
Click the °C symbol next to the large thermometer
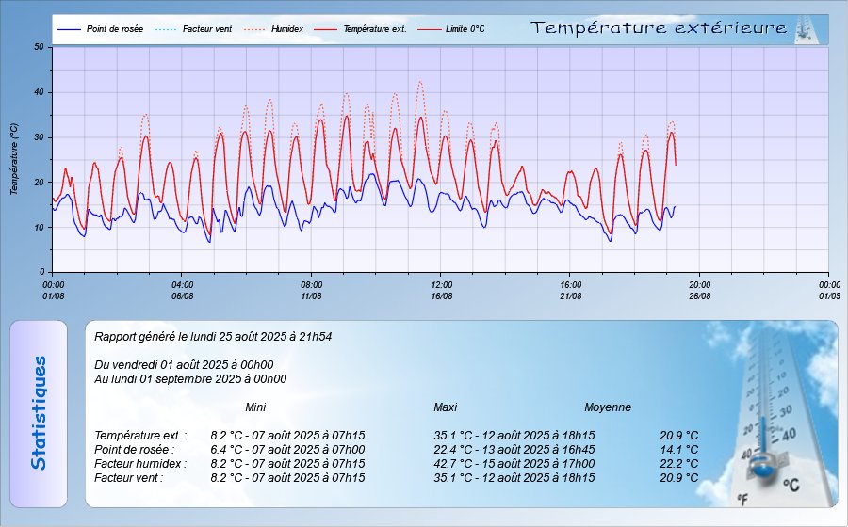(x=791, y=485)
